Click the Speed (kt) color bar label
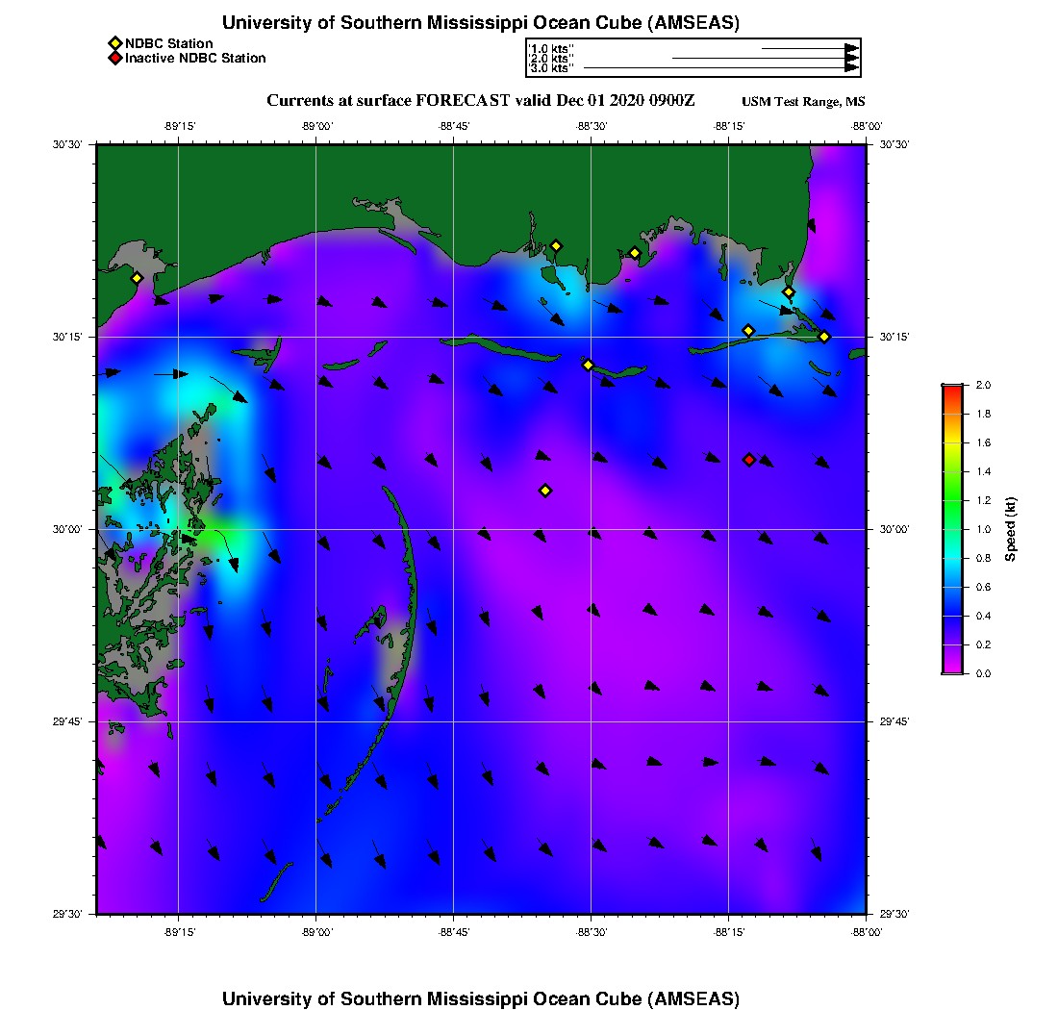The image size is (1058, 1010). (x=1010, y=529)
